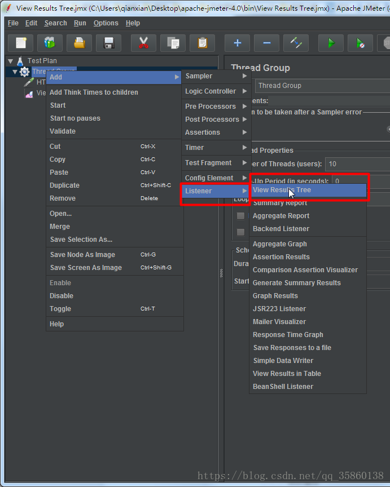Click the Test Plan flask icon
The height and width of the screenshot is (487, 390).
point(20,61)
